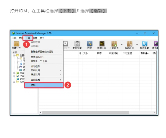The image size is (166, 138).
Task: Open the 任务 menu in menu bar
Action: (x=14, y=38)
